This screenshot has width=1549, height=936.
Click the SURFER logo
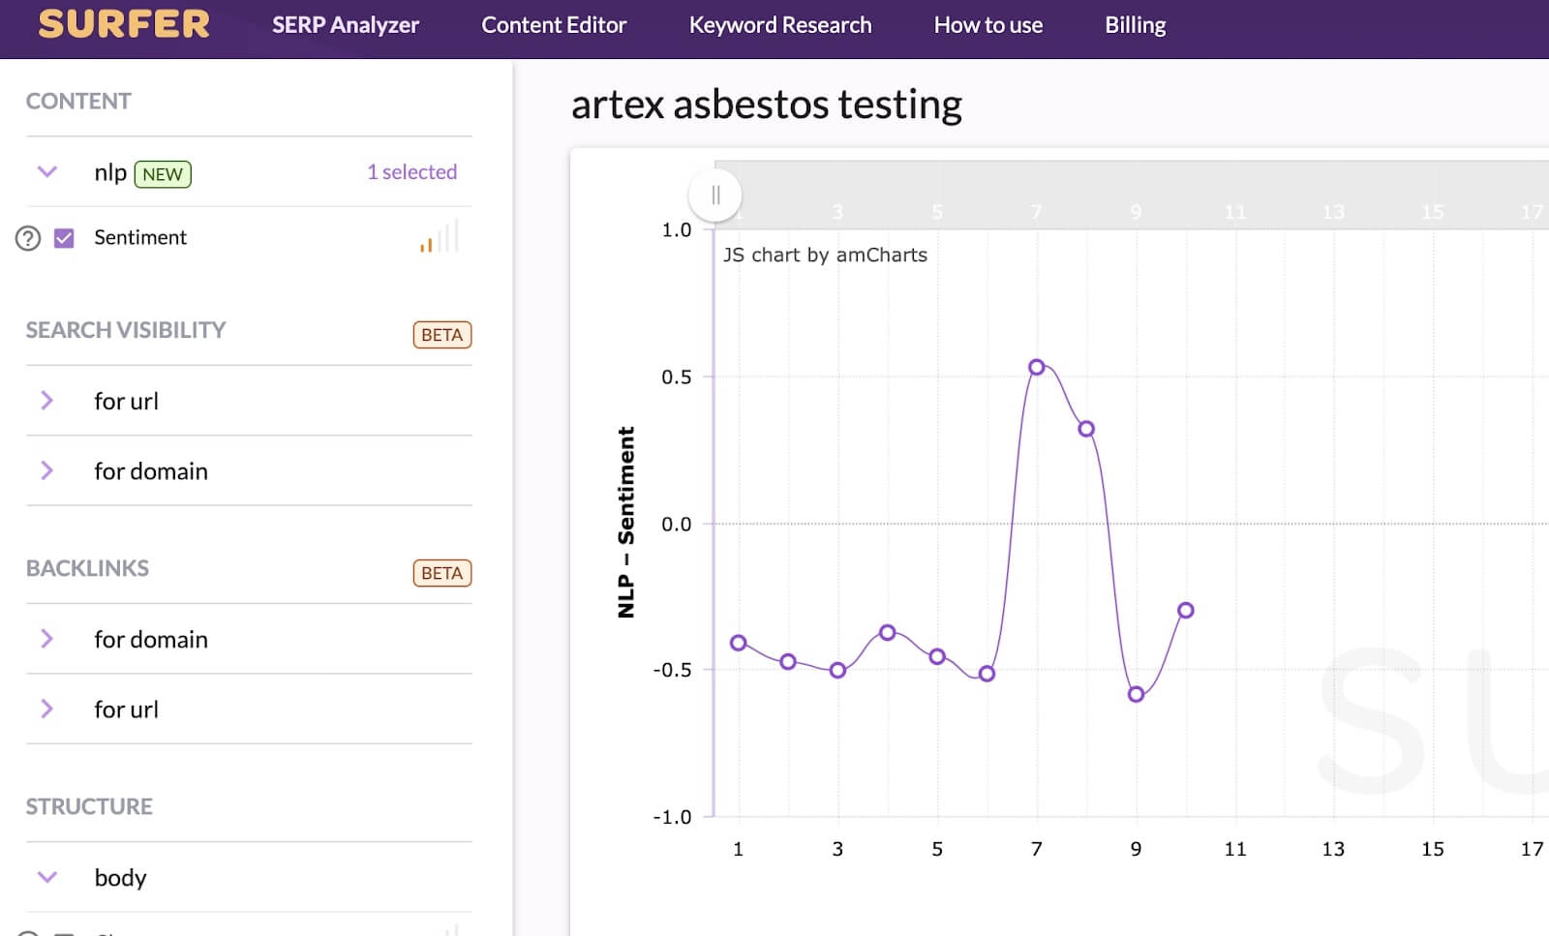tap(124, 24)
